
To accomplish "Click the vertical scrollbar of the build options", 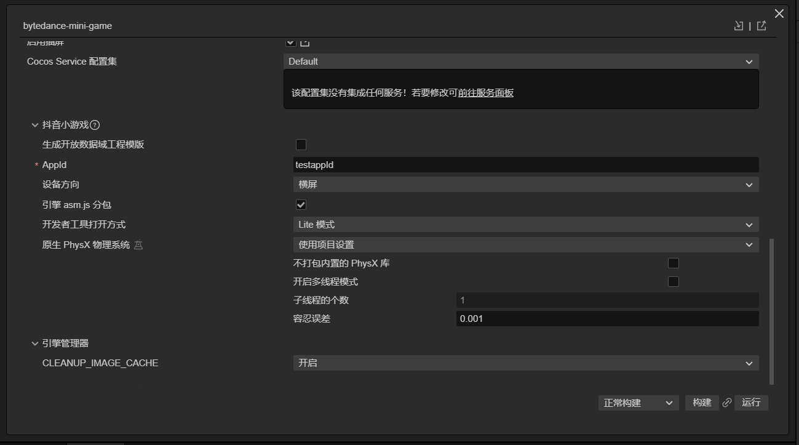I will coord(772,312).
